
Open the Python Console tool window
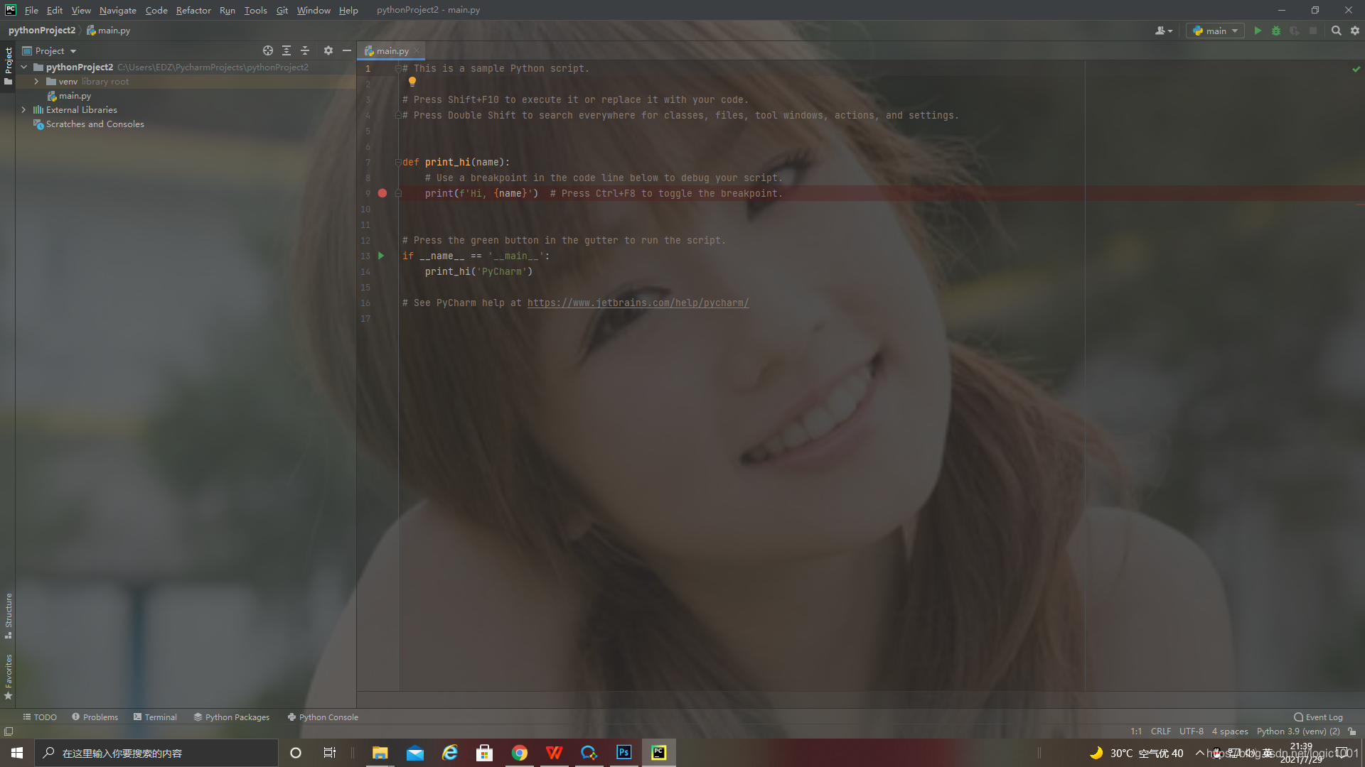(x=323, y=717)
